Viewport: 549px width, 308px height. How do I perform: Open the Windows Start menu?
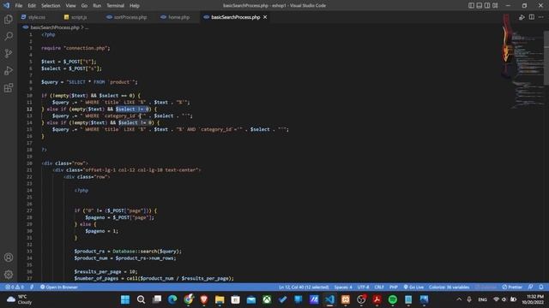(x=125, y=299)
